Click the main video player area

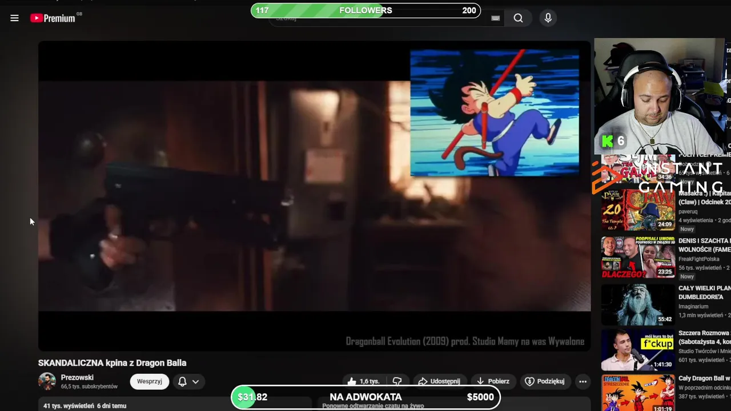[x=315, y=196]
